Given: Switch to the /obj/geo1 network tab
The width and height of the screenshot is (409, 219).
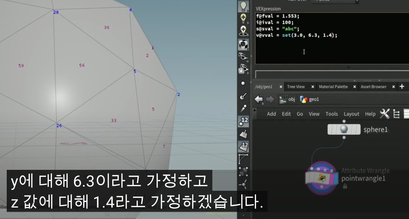Looking at the screenshot, I should (264, 87).
